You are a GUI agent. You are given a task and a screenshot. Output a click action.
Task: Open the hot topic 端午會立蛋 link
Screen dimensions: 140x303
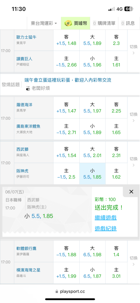[x=68, y=80]
